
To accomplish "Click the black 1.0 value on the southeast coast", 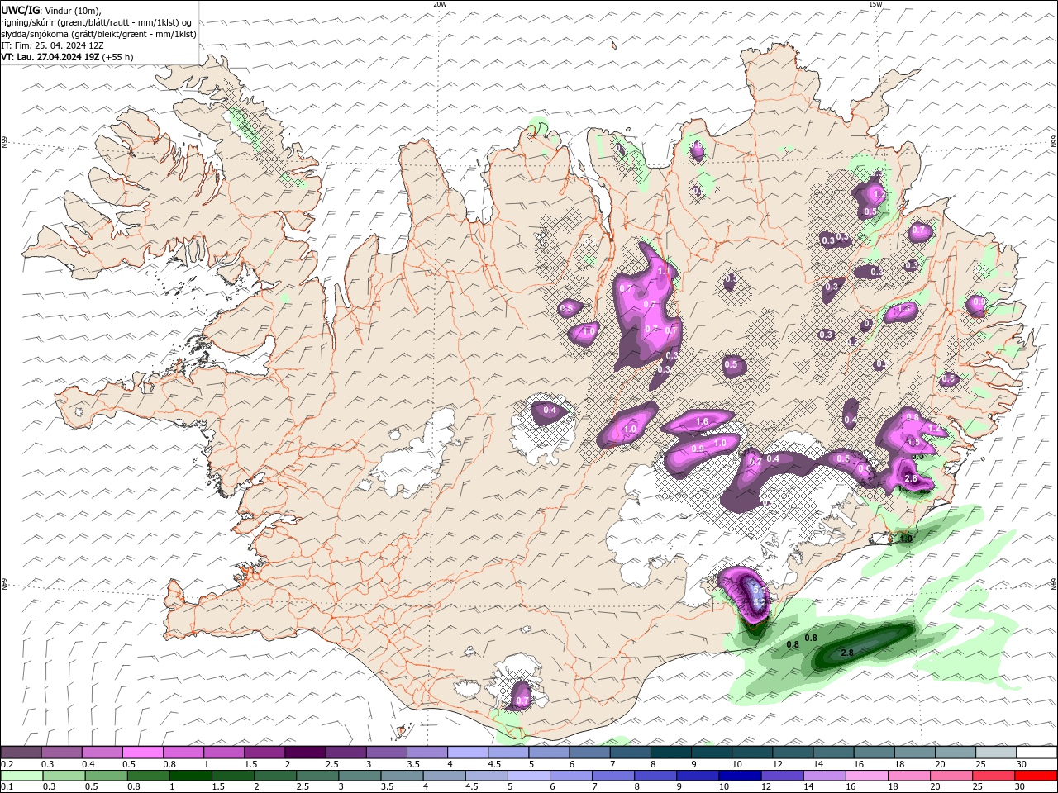I will pyautogui.click(x=906, y=539).
